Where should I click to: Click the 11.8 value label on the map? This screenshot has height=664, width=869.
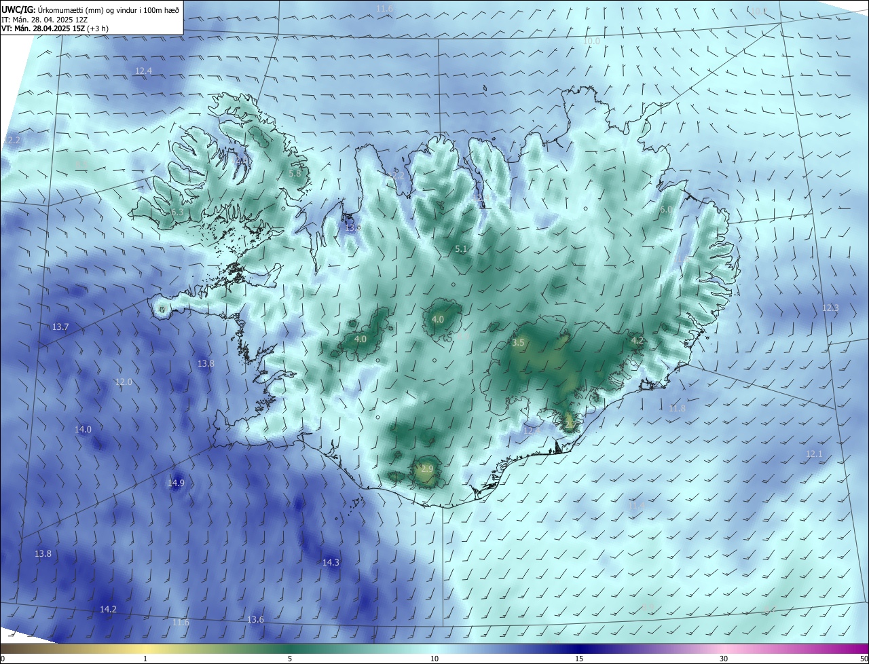point(677,408)
